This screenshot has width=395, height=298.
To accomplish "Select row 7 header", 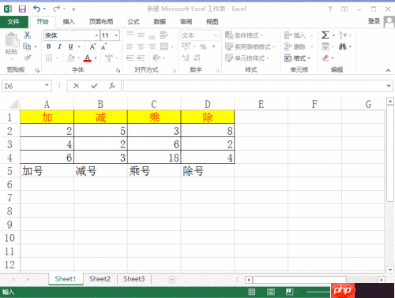I will pos(9,198).
